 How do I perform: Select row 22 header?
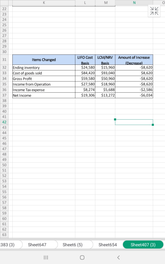click(x=4, y=9)
